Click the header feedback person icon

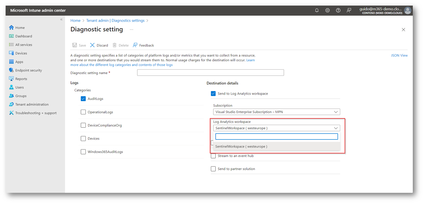(349, 10)
